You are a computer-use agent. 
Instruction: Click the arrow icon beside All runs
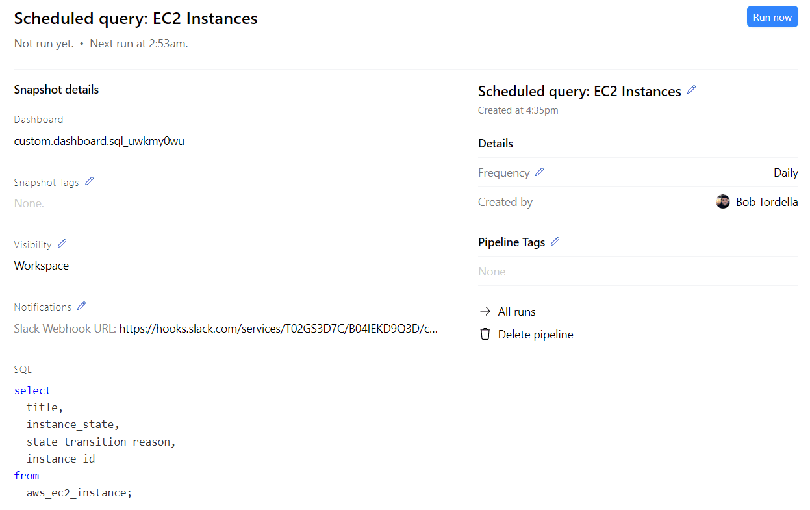[485, 311]
